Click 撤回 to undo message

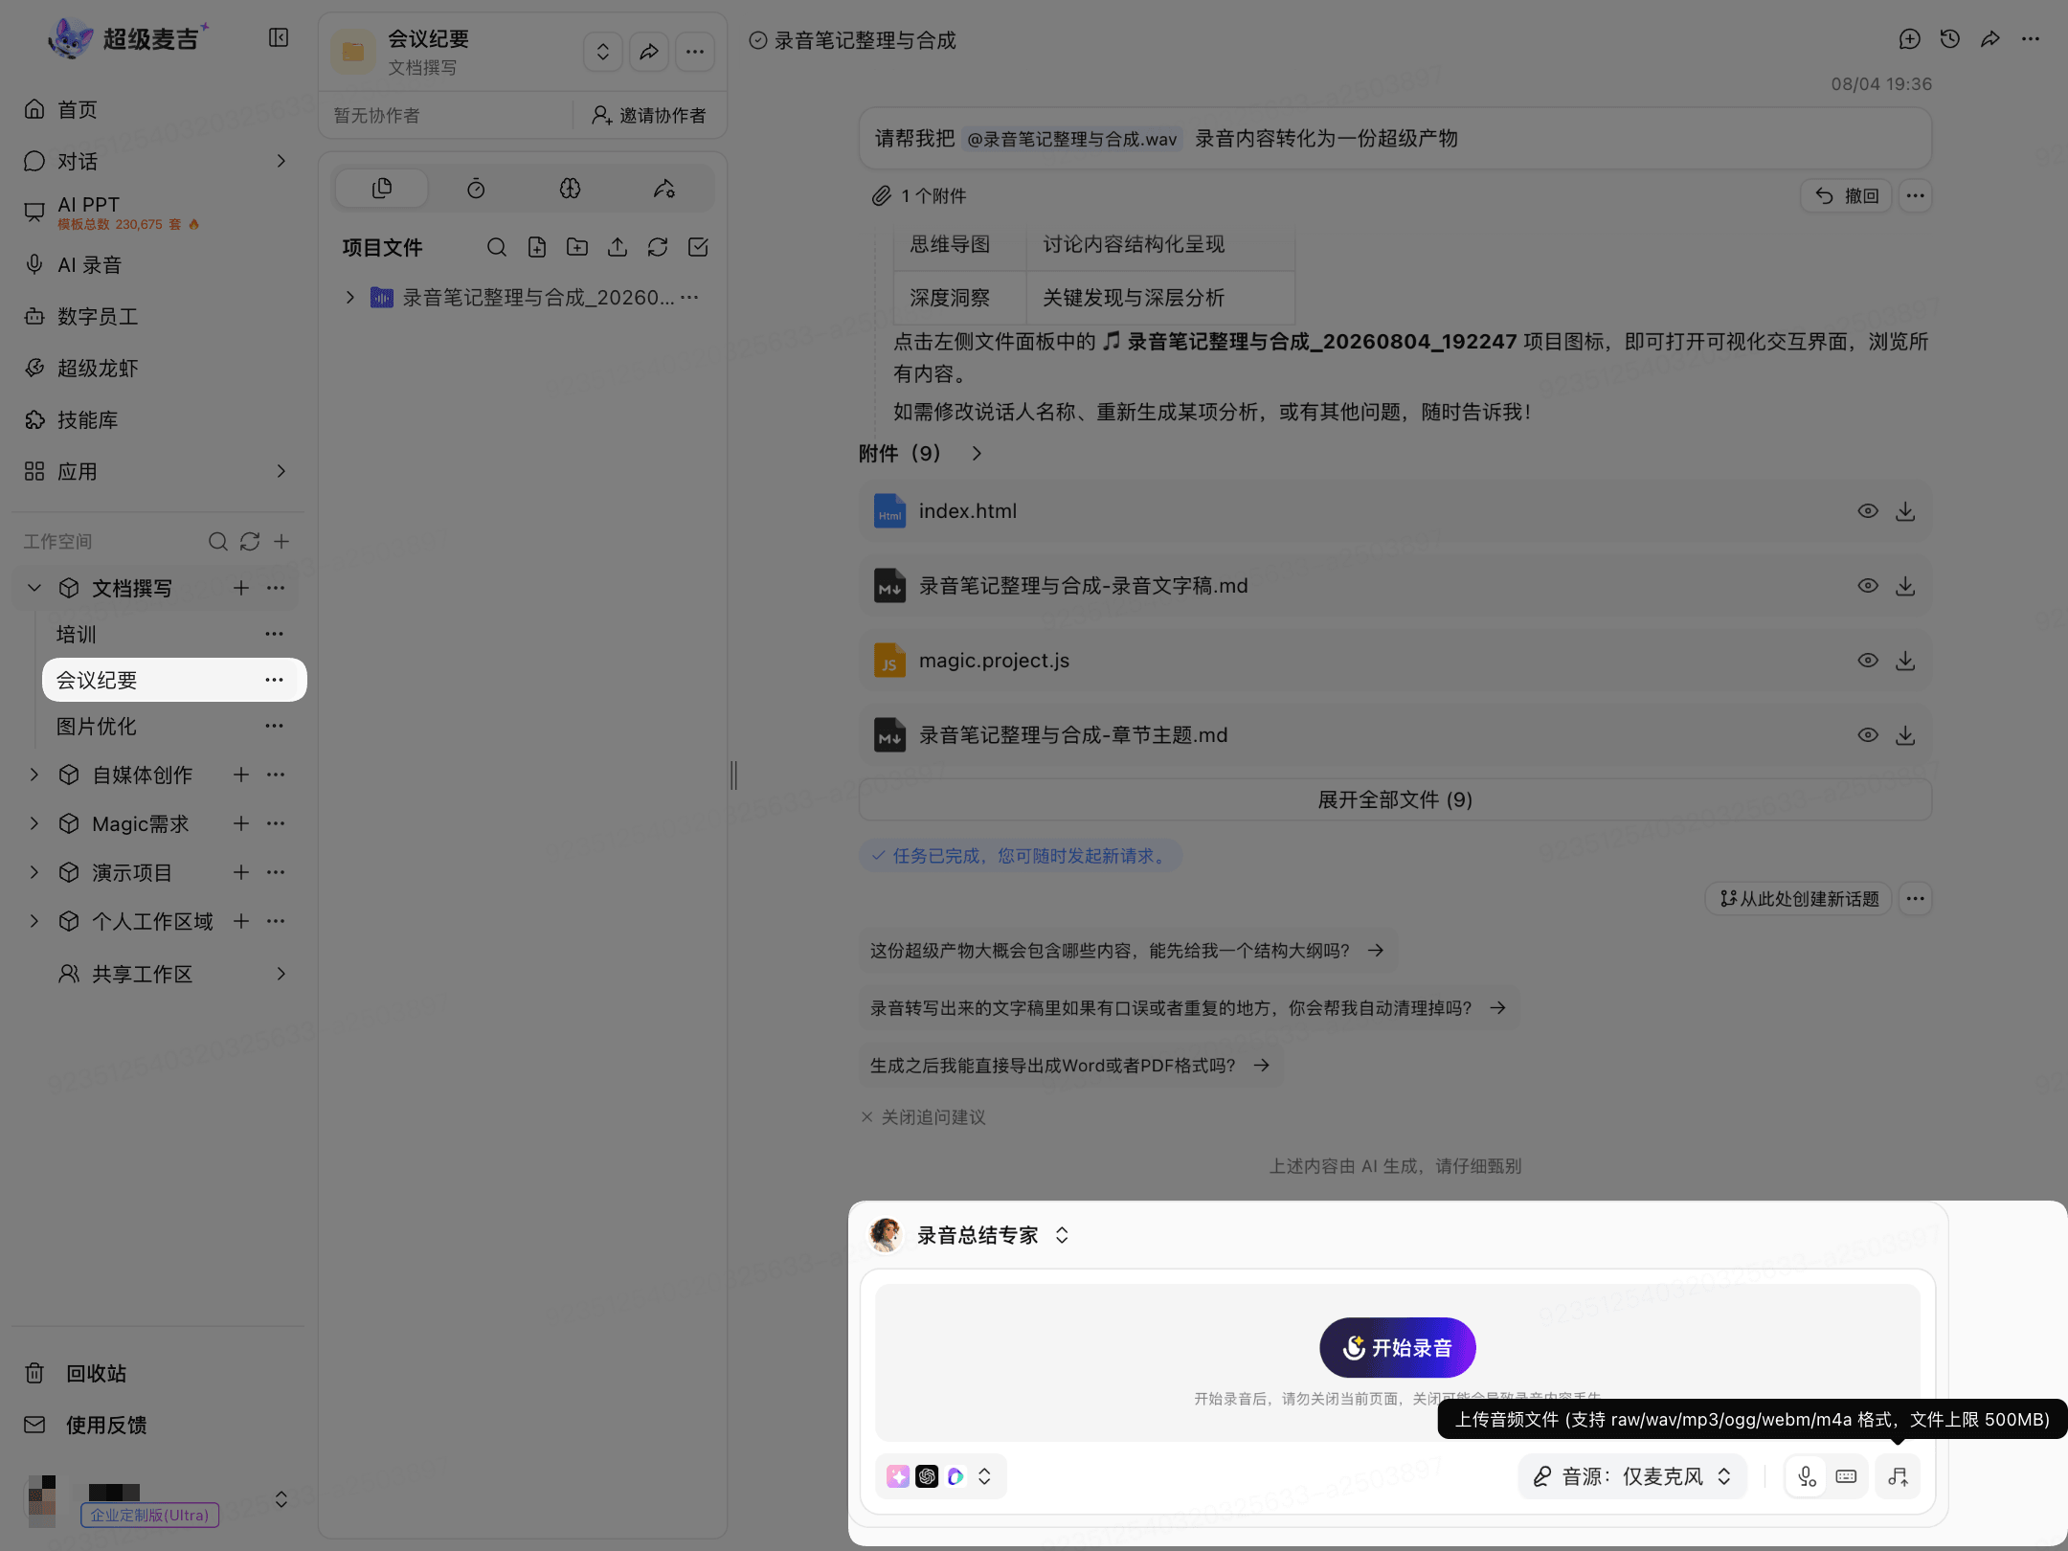tap(1847, 196)
